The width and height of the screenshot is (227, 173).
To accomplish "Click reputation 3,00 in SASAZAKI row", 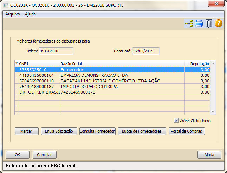I will pos(197,81).
